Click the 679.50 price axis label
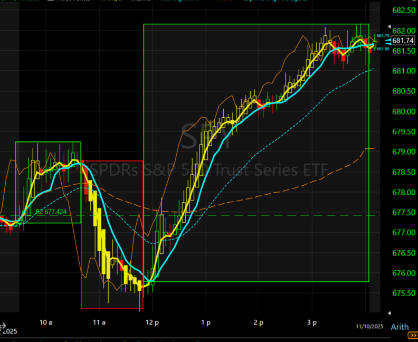This screenshot has width=418, height=342. pos(404,132)
